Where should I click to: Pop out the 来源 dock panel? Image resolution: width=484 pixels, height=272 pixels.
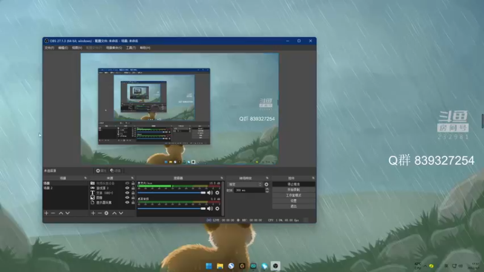click(132, 178)
